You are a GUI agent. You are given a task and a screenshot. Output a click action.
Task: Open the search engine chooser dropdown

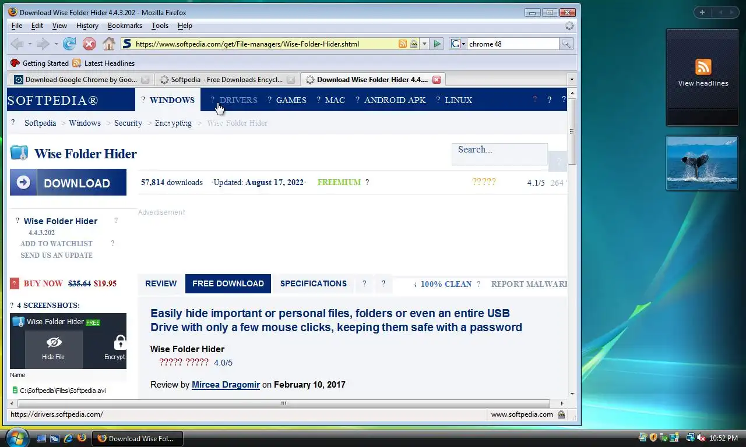pyautogui.click(x=458, y=44)
